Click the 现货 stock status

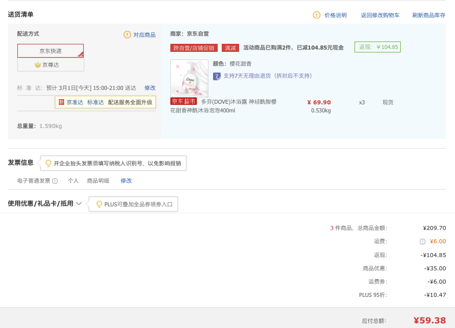tap(388, 102)
